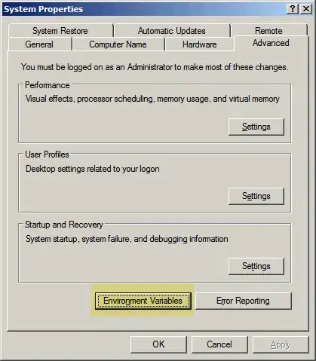Select the Advanced tab
This screenshot has height=361, width=316.
tap(271, 43)
